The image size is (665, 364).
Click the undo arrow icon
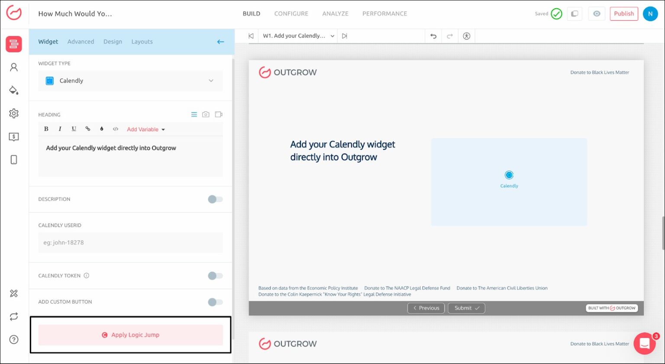[433, 36]
